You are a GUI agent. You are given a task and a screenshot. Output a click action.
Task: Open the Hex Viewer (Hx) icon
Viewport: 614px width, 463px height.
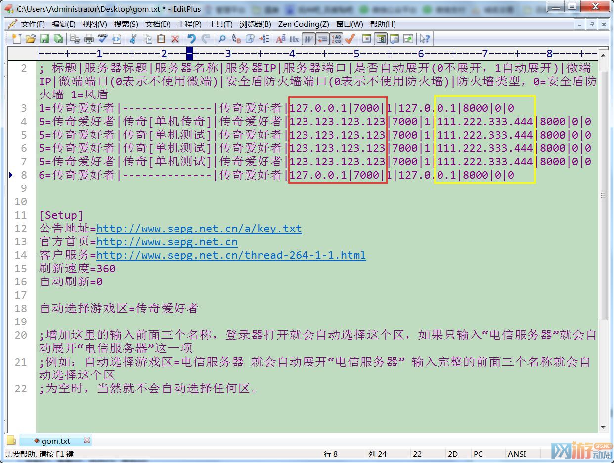[294, 39]
